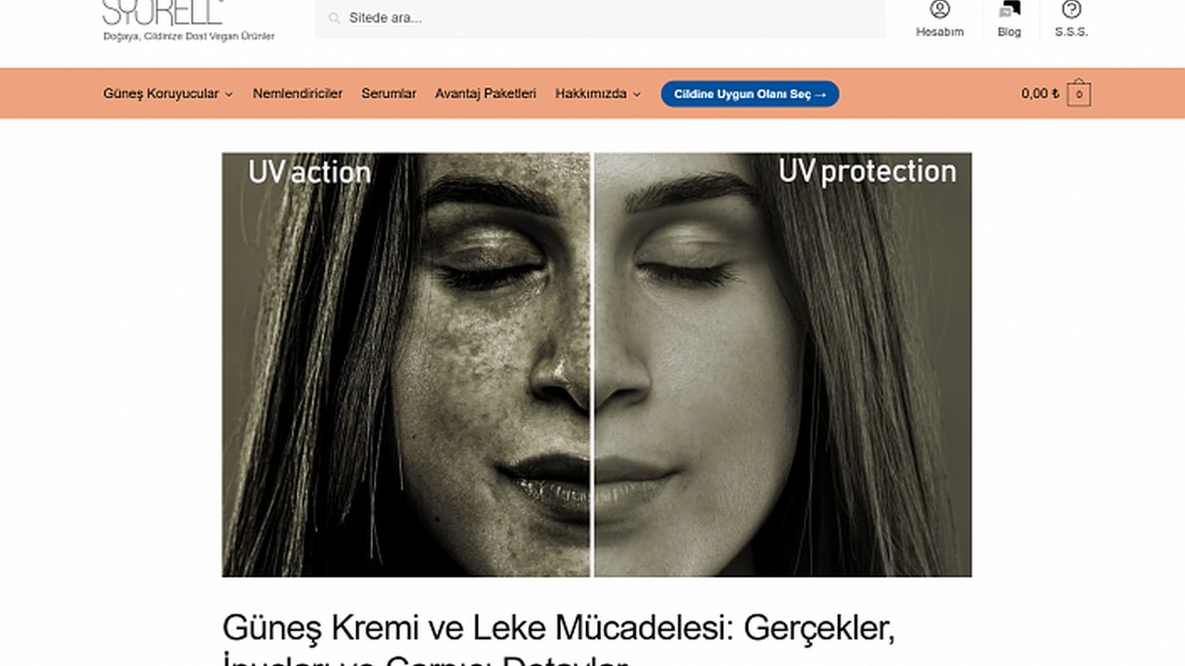This screenshot has height=666, width=1185.
Task: Click the UV action protection comparison image
Action: 597,364
